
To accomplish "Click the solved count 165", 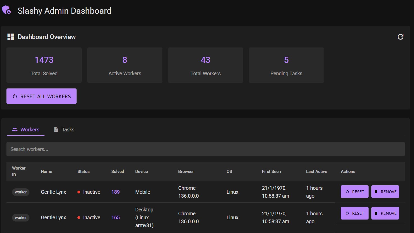I will [116, 218].
